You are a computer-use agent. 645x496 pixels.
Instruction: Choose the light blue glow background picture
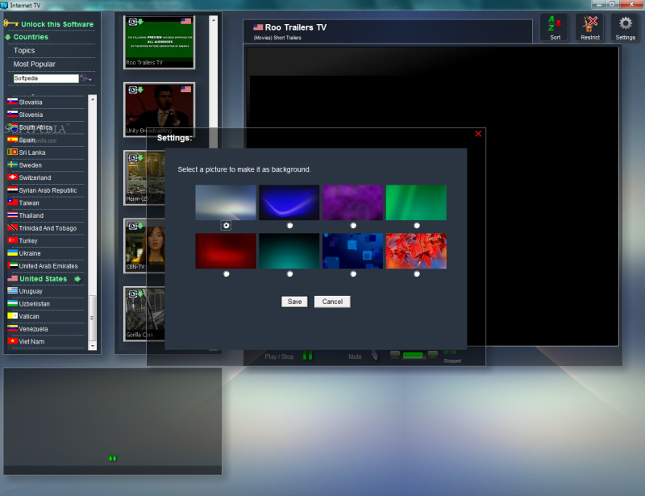(226, 202)
